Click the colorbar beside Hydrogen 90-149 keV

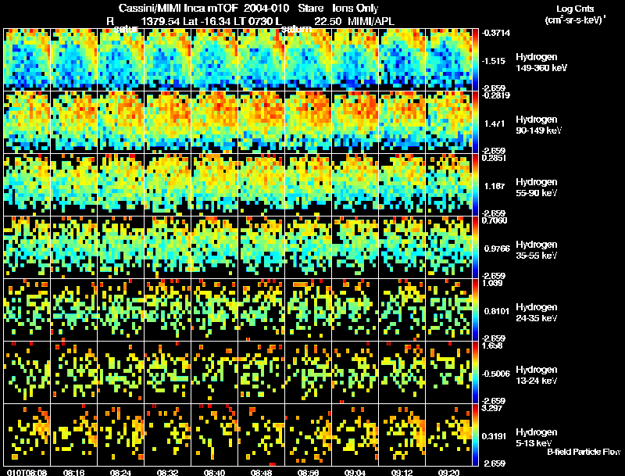point(475,122)
